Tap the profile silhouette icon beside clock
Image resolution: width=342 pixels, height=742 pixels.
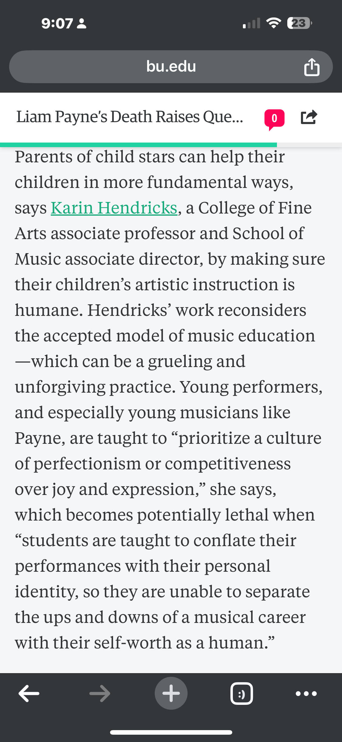(81, 23)
